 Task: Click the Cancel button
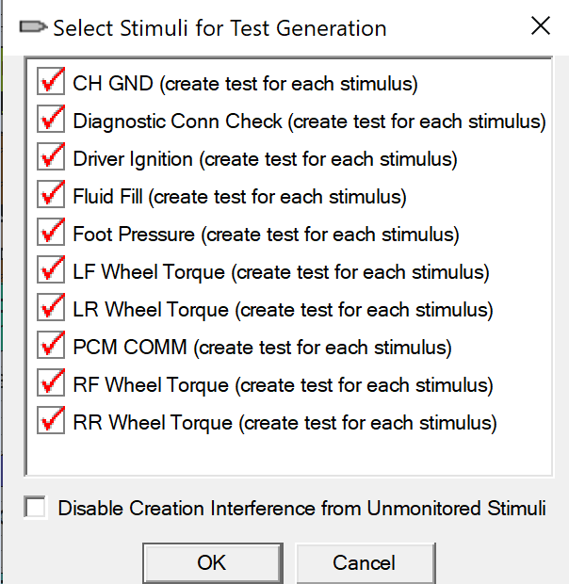366,562
